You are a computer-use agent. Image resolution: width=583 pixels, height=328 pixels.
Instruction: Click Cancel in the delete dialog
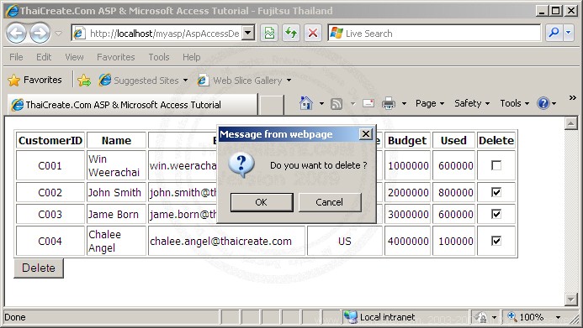330,202
